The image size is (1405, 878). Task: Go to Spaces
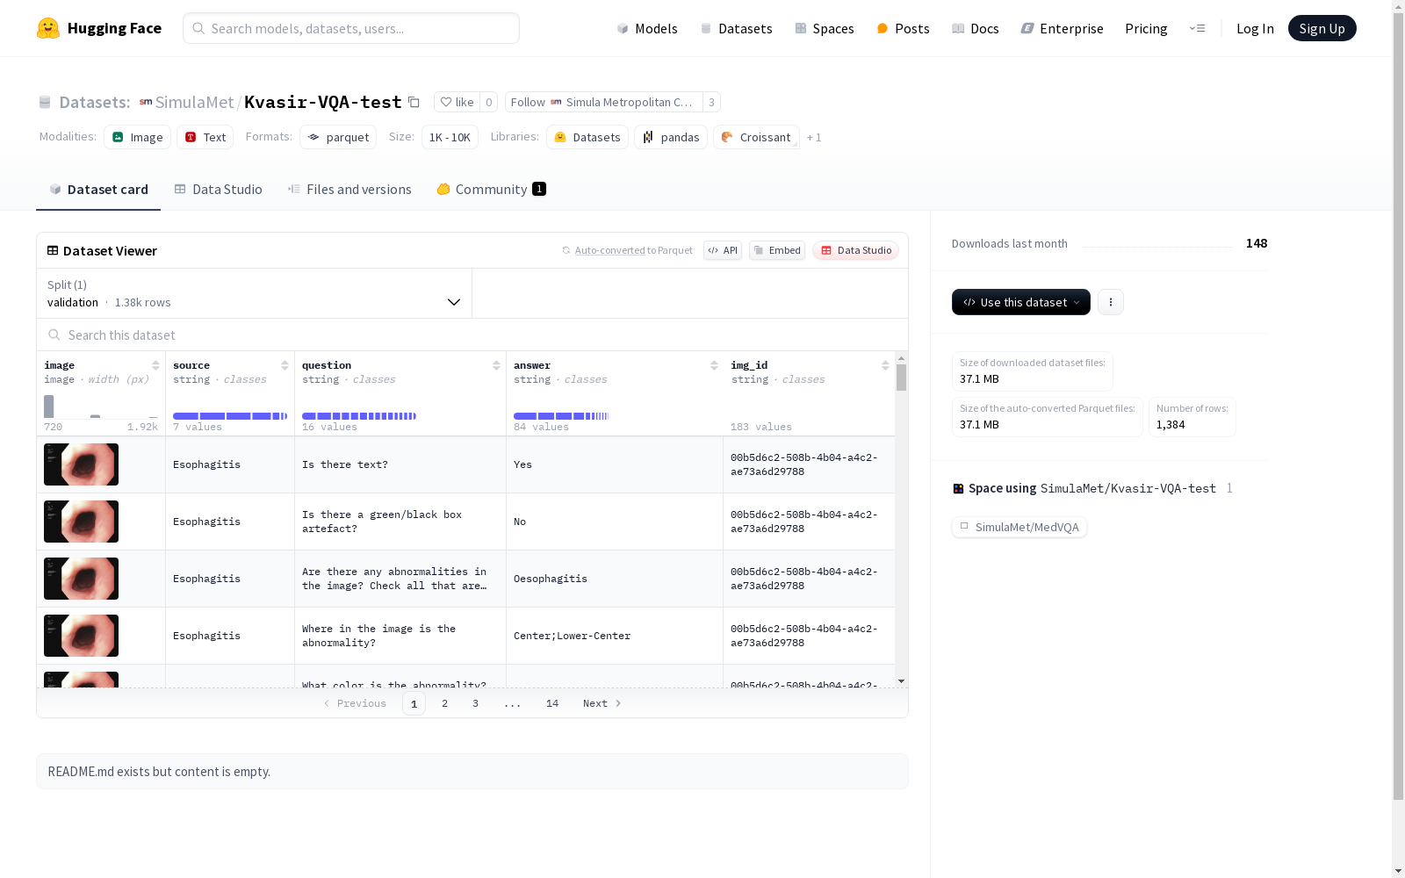coord(824,28)
